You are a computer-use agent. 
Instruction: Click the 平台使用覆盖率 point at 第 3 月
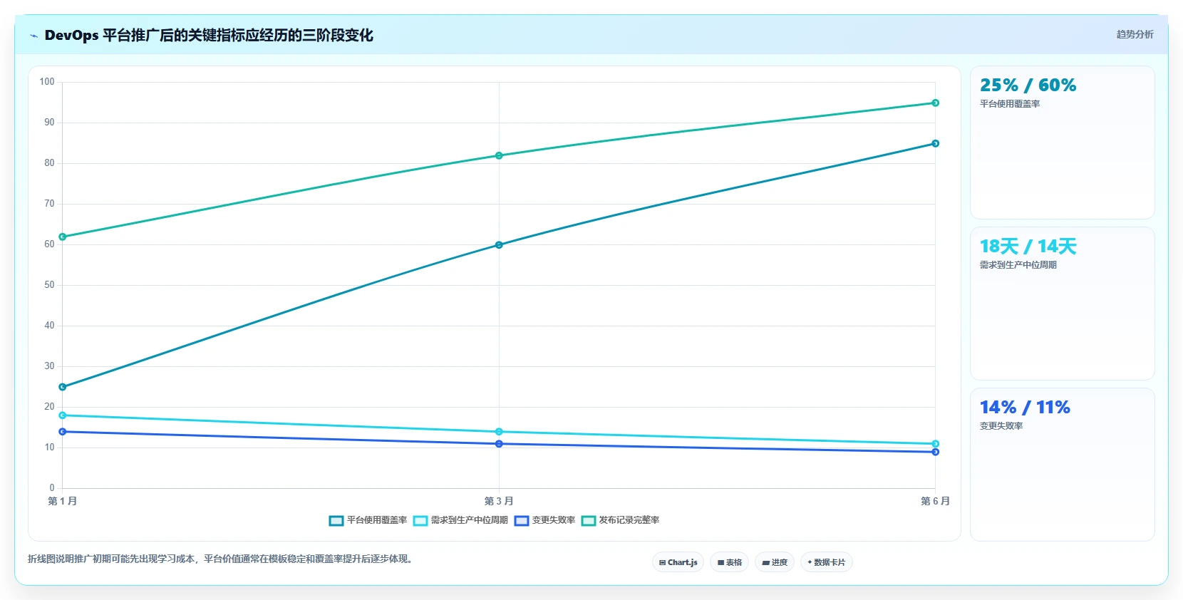[499, 245]
